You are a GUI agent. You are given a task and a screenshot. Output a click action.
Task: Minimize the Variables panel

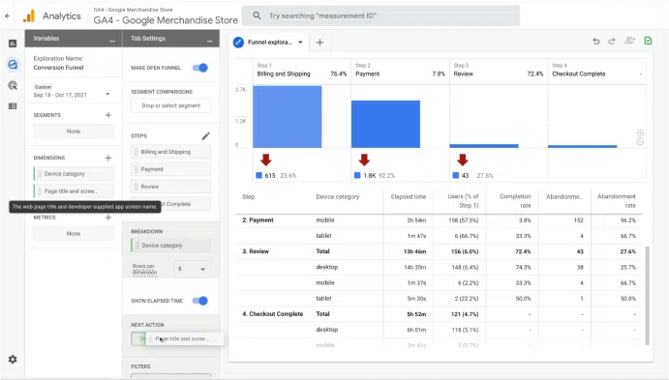pyautogui.click(x=112, y=41)
